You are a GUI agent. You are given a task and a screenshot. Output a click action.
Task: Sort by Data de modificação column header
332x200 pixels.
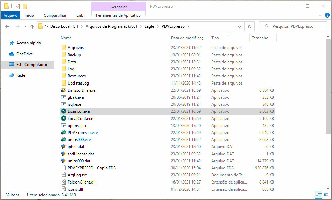click(x=189, y=38)
